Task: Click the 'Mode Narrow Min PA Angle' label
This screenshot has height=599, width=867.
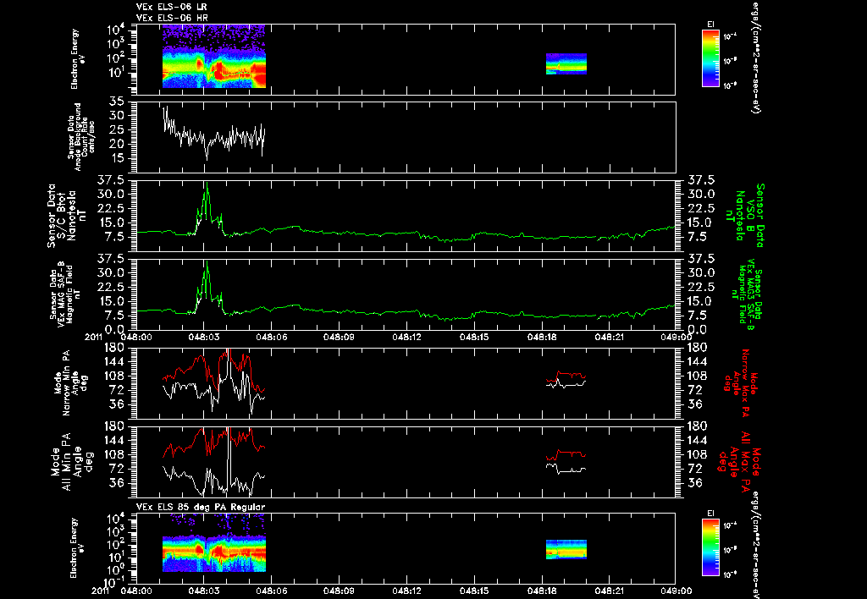Action: [71, 382]
